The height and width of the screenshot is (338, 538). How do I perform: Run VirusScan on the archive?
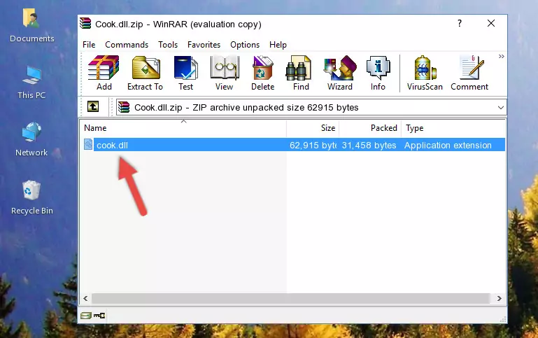point(425,73)
